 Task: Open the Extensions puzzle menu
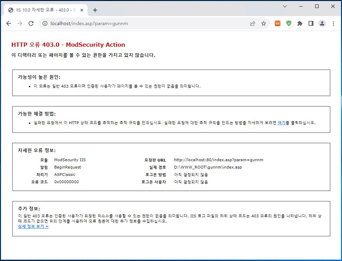click(x=300, y=23)
